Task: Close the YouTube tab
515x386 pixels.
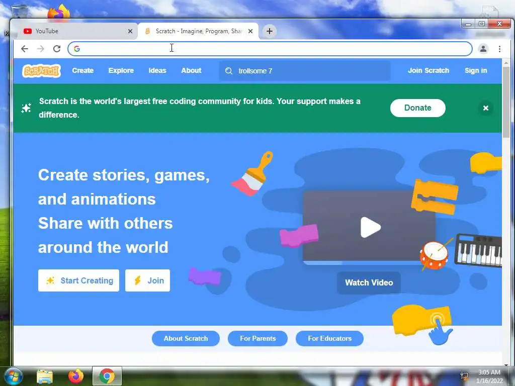Action: click(x=130, y=31)
